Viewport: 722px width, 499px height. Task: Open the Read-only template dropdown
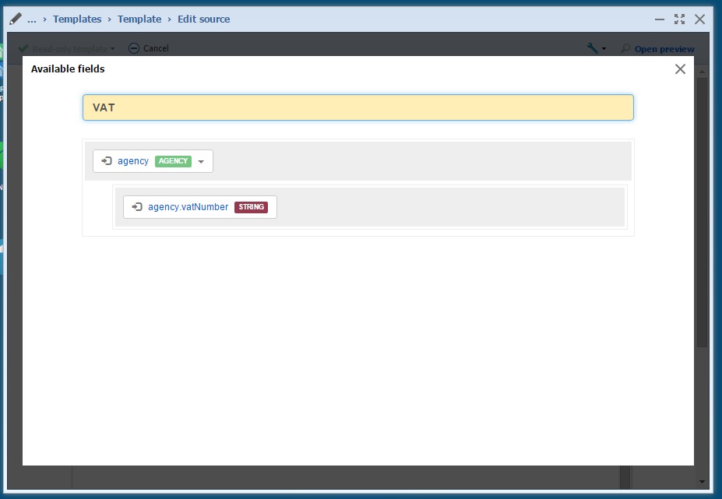tap(67, 49)
